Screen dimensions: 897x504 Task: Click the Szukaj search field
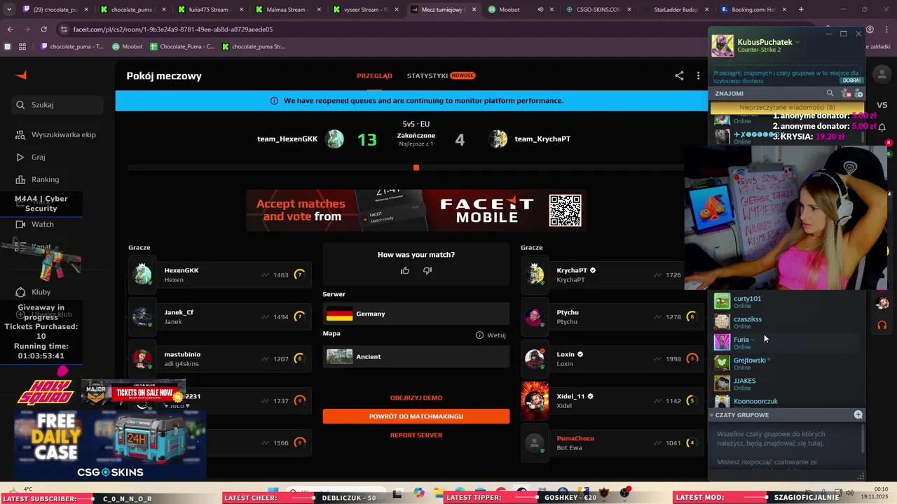[57, 104]
